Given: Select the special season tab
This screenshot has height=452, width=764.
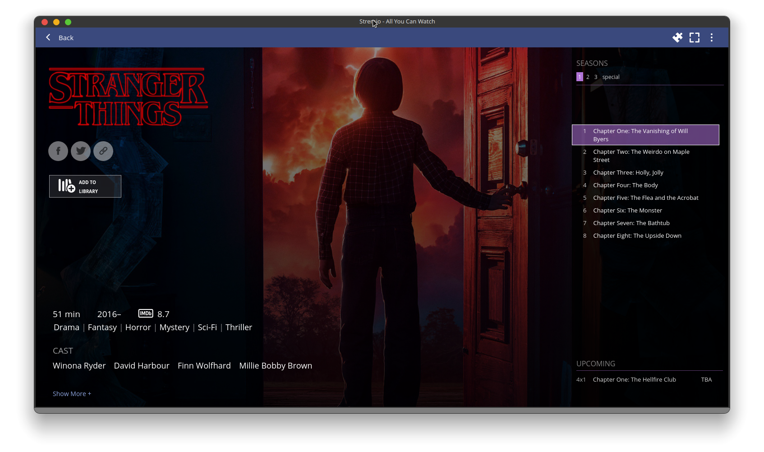Looking at the screenshot, I should 611,77.
